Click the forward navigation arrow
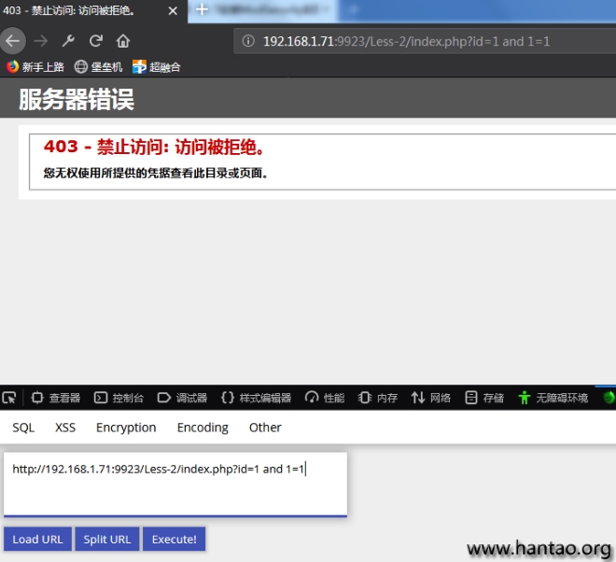 (x=40, y=41)
